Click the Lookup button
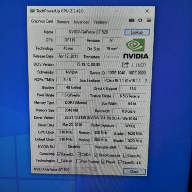This screenshot has height=192, width=192. 137,32
